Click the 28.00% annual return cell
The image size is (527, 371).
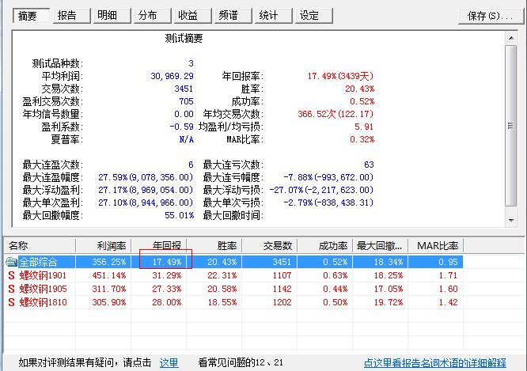coord(167,302)
